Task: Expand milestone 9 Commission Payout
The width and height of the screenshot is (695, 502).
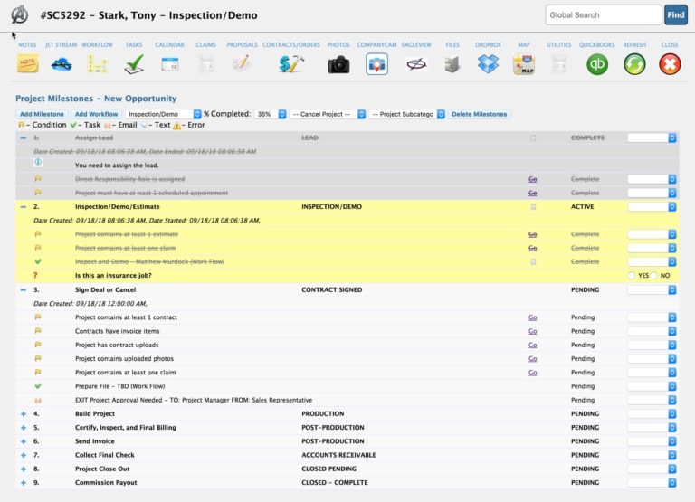Action: [x=24, y=482]
